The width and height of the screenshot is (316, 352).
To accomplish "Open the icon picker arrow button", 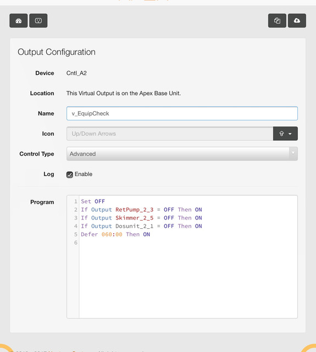I will tap(285, 134).
